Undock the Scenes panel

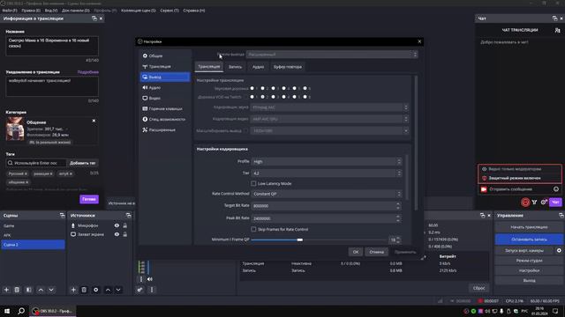(x=63, y=215)
